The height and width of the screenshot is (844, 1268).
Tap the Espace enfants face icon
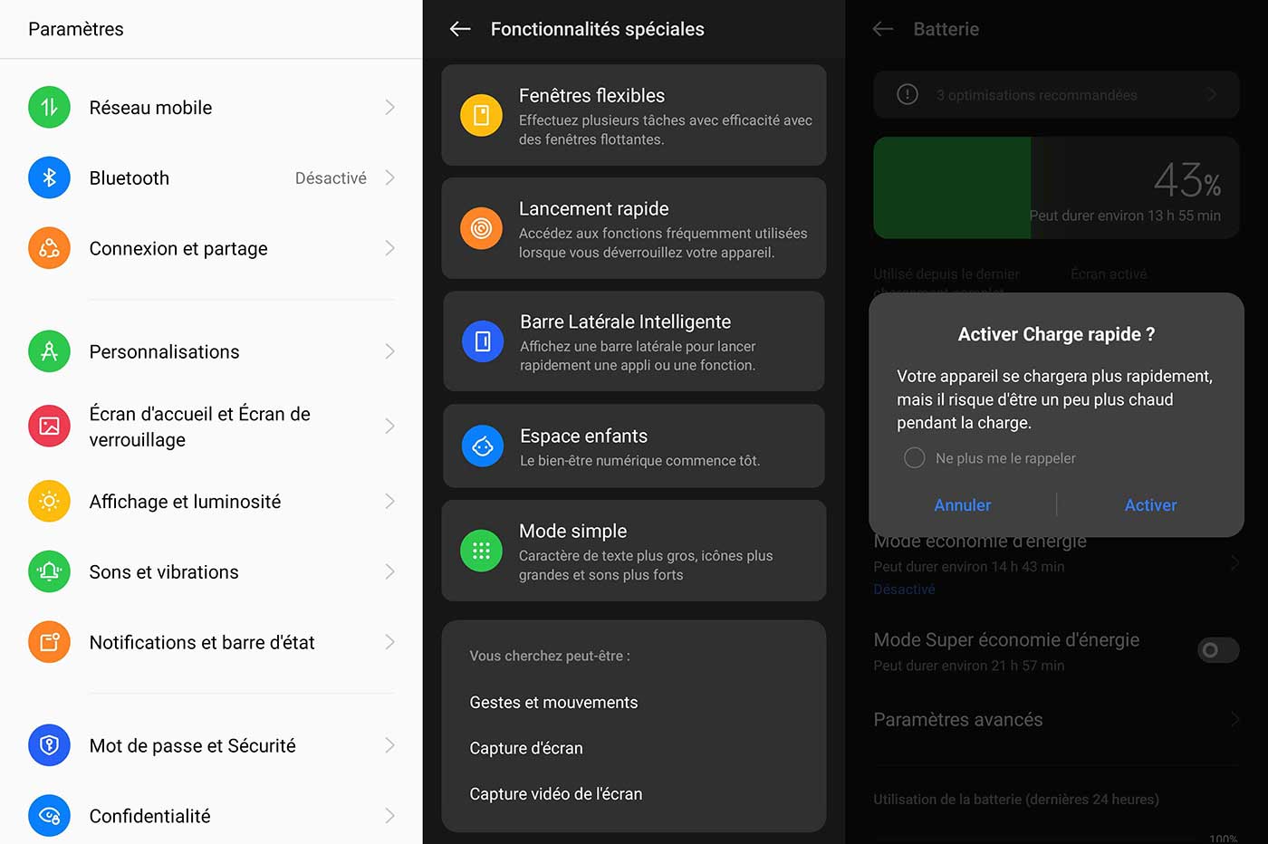483,446
